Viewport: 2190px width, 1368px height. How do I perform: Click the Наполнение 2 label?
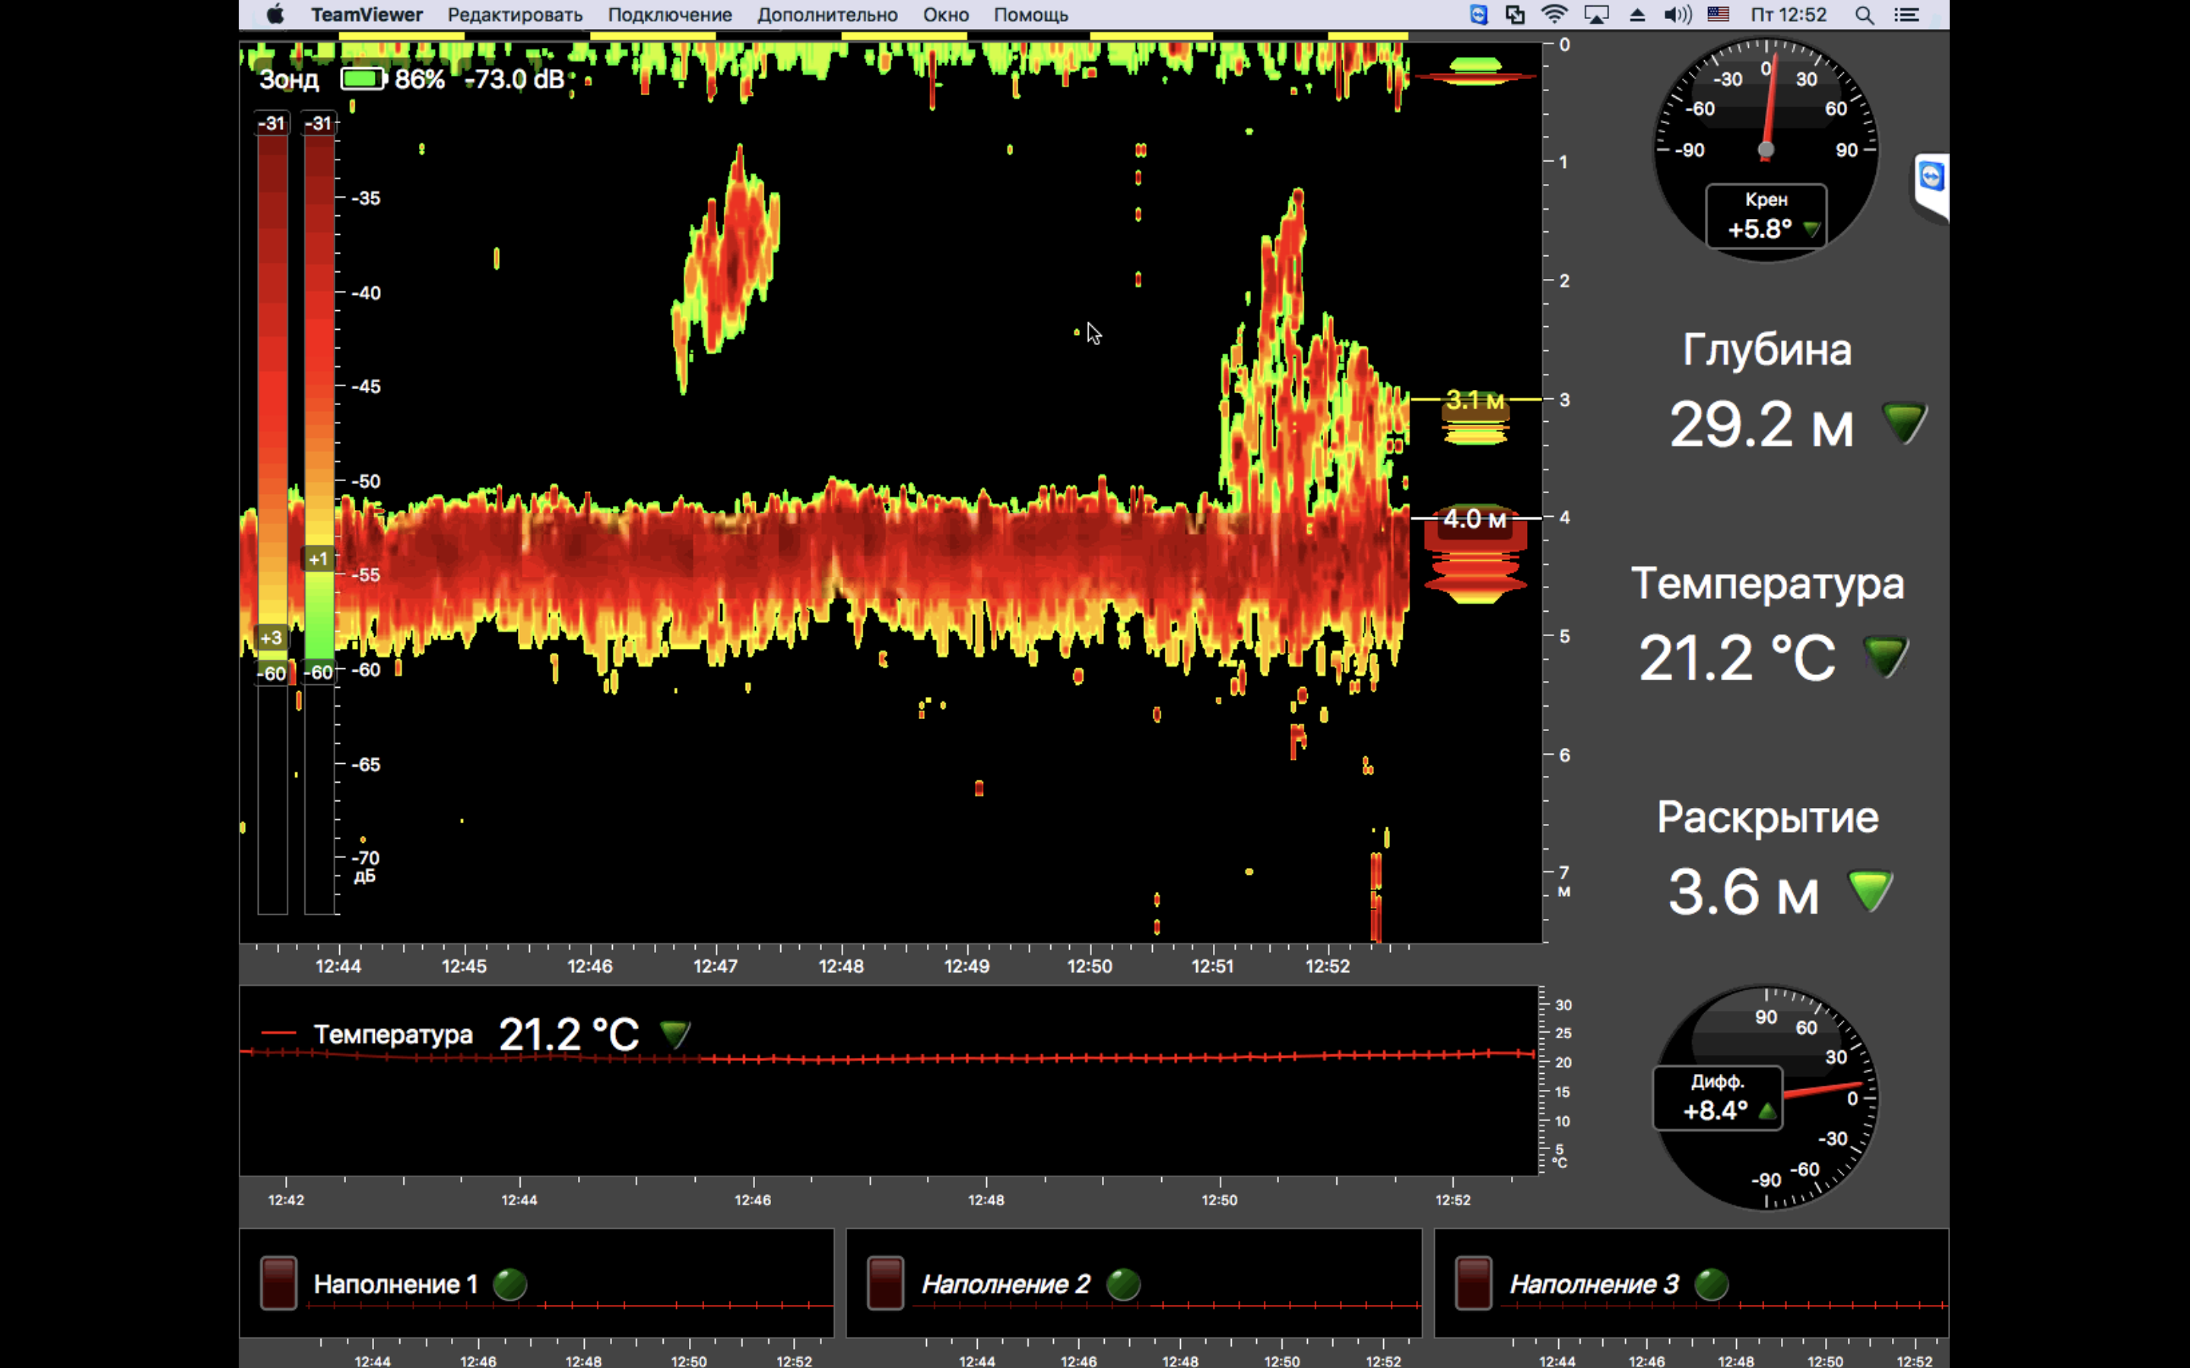click(1005, 1284)
